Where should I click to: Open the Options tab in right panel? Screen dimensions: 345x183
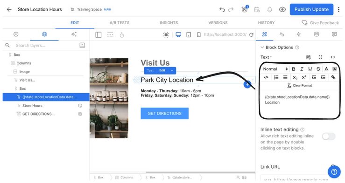point(265,34)
